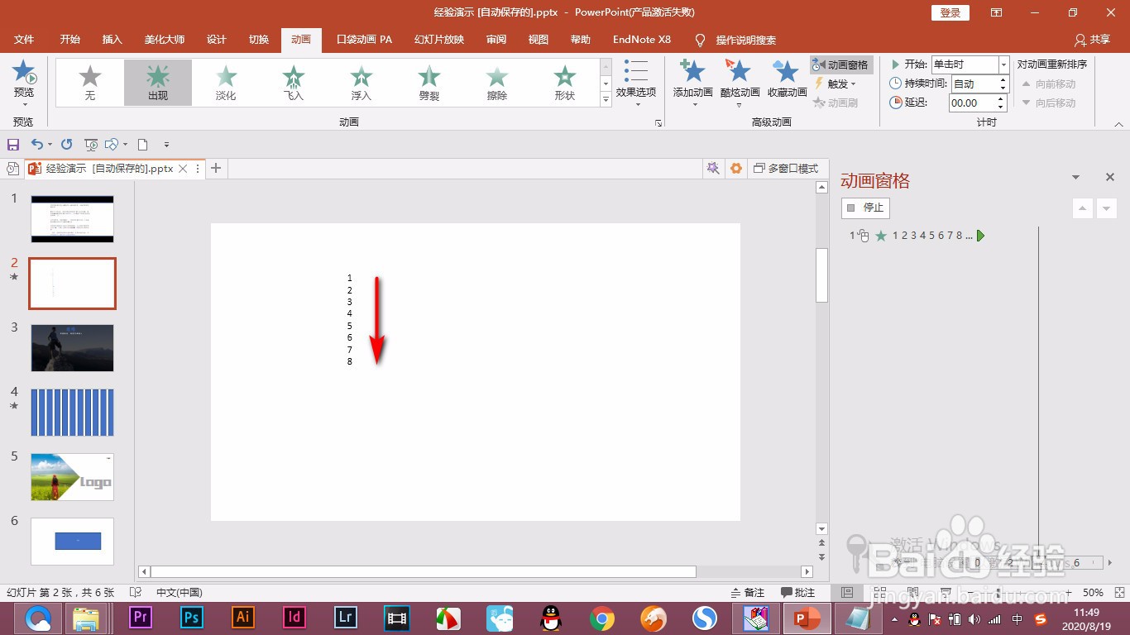1130x635 pixels.
Task: Select slide 3 thumbnail in the slide panel
Action: tap(72, 347)
